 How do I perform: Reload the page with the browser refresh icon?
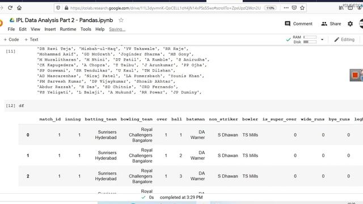pos(10,8)
